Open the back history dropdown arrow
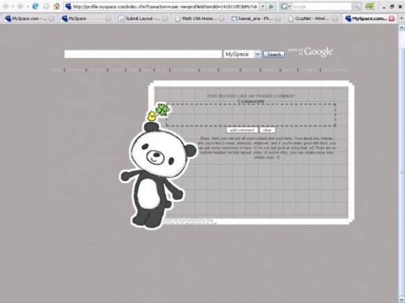Screen dimensions: 405x303 pos(13,6)
